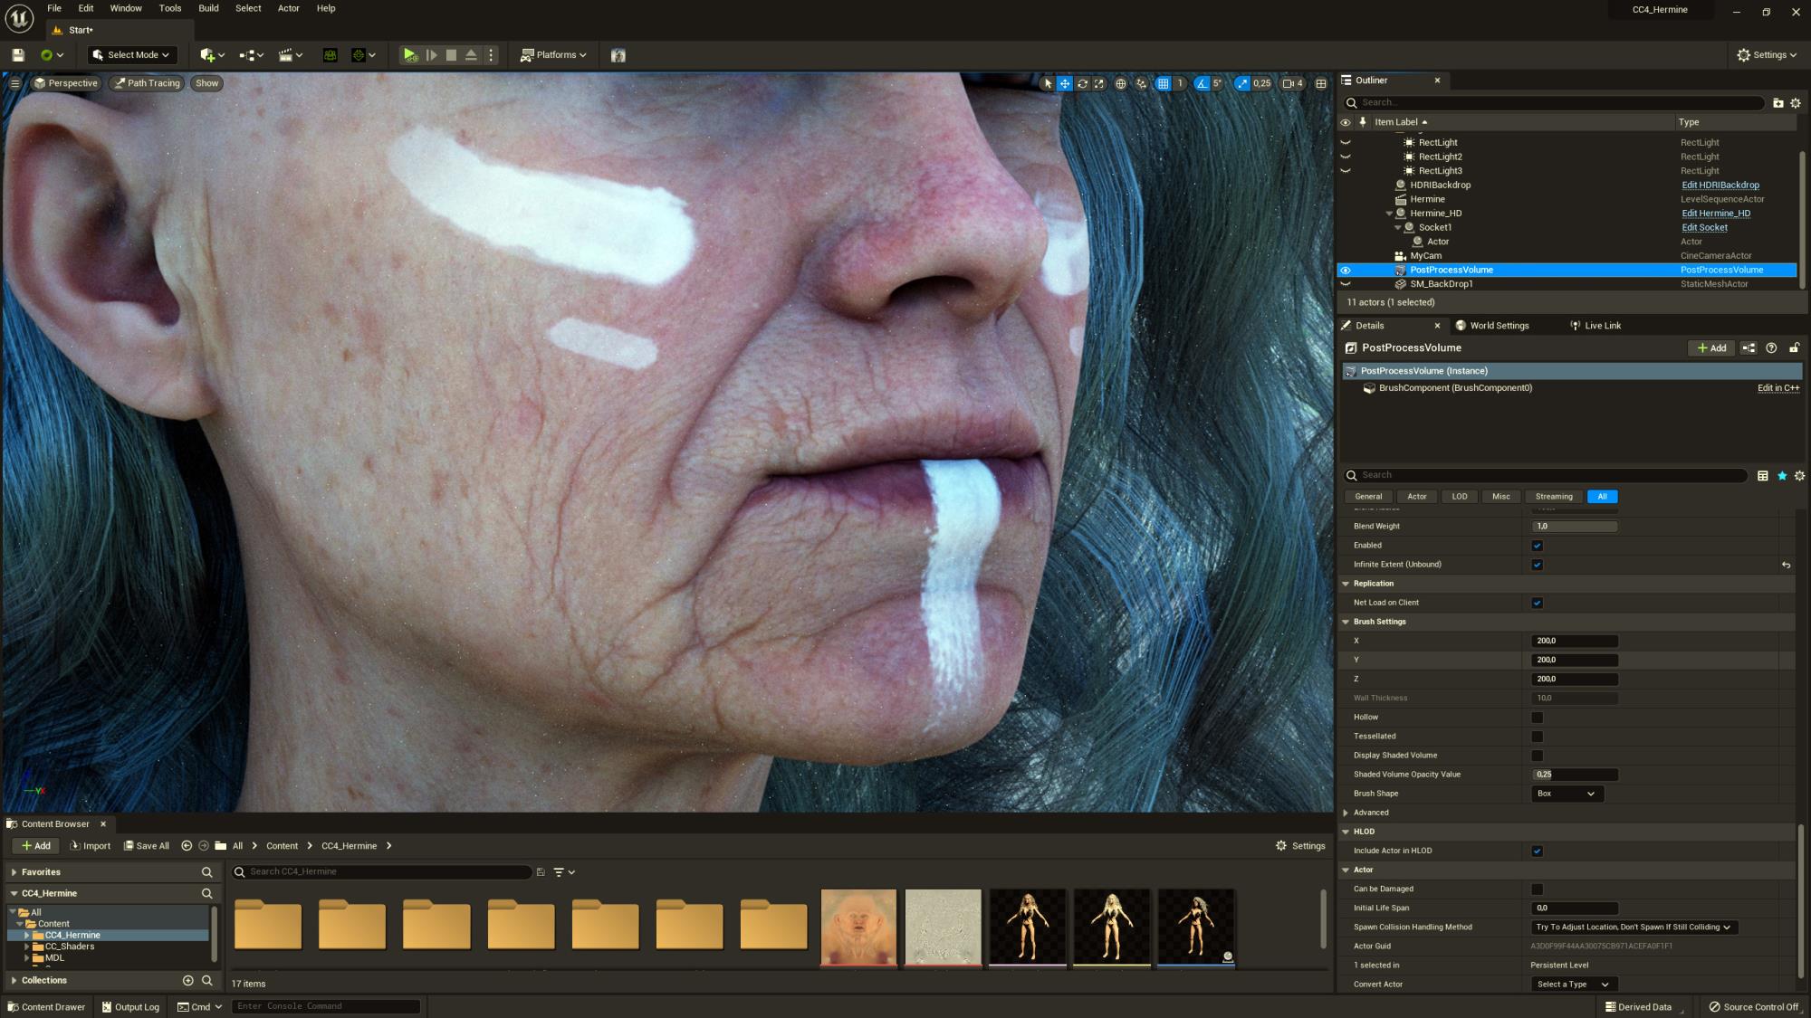Save the search as collection icon
The width and height of the screenshot is (1811, 1018).
541,872
